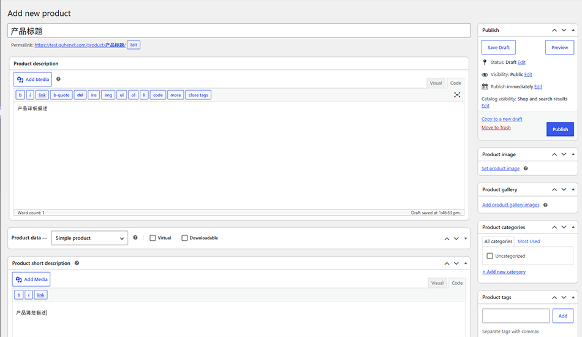Viewport: 582px width, 337px height.
Task: Click Add button for product tags
Action: 562,316
